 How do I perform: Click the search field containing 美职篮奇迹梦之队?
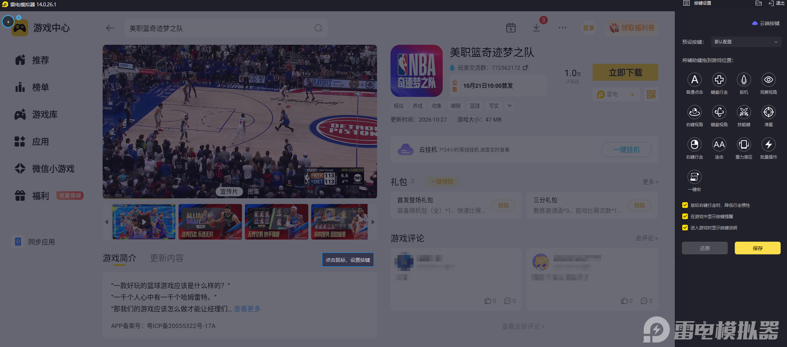click(226, 28)
